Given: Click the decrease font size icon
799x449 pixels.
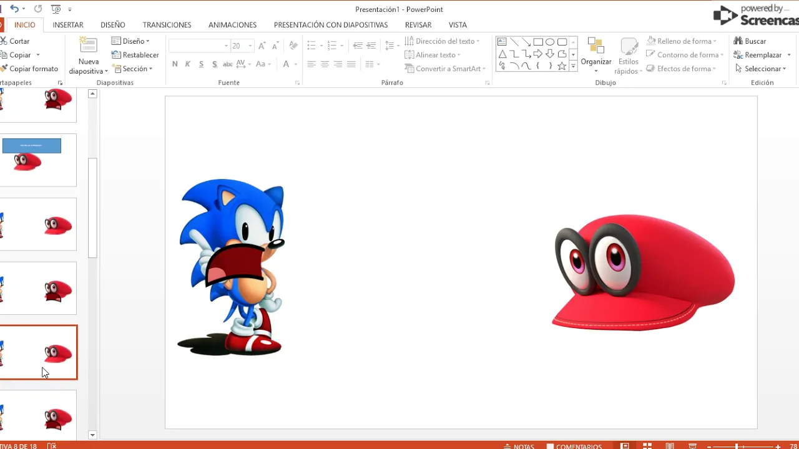Looking at the screenshot, I should coord(275,46).
